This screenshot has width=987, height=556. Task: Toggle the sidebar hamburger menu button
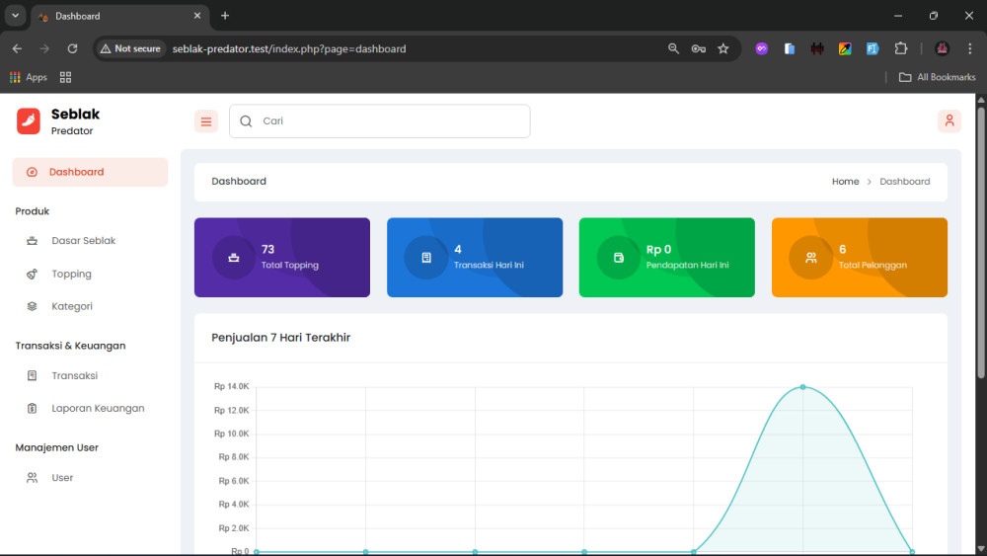[206, 121]
